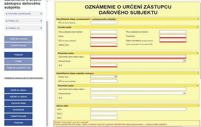This screenshot has width=201, height=127.
Task: Collapse oznamovateľ's Právnická osoba section arrow
Action: coord(197,53)
